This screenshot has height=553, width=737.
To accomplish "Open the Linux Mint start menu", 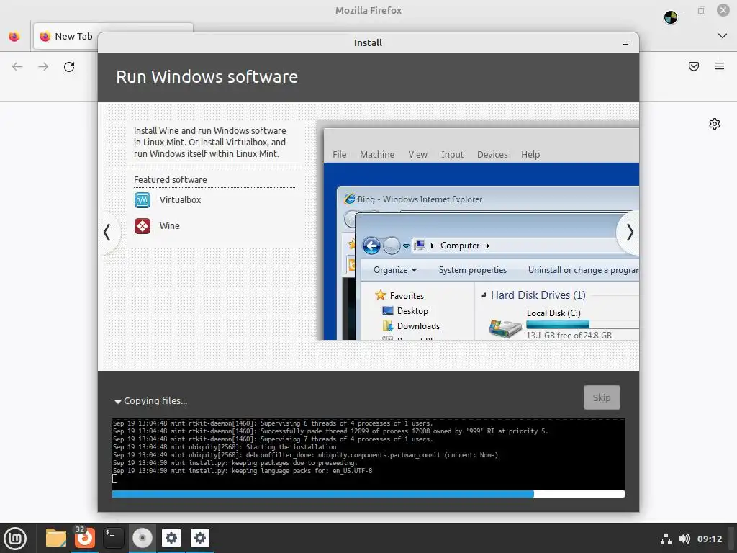I will (x=15, y=538).
